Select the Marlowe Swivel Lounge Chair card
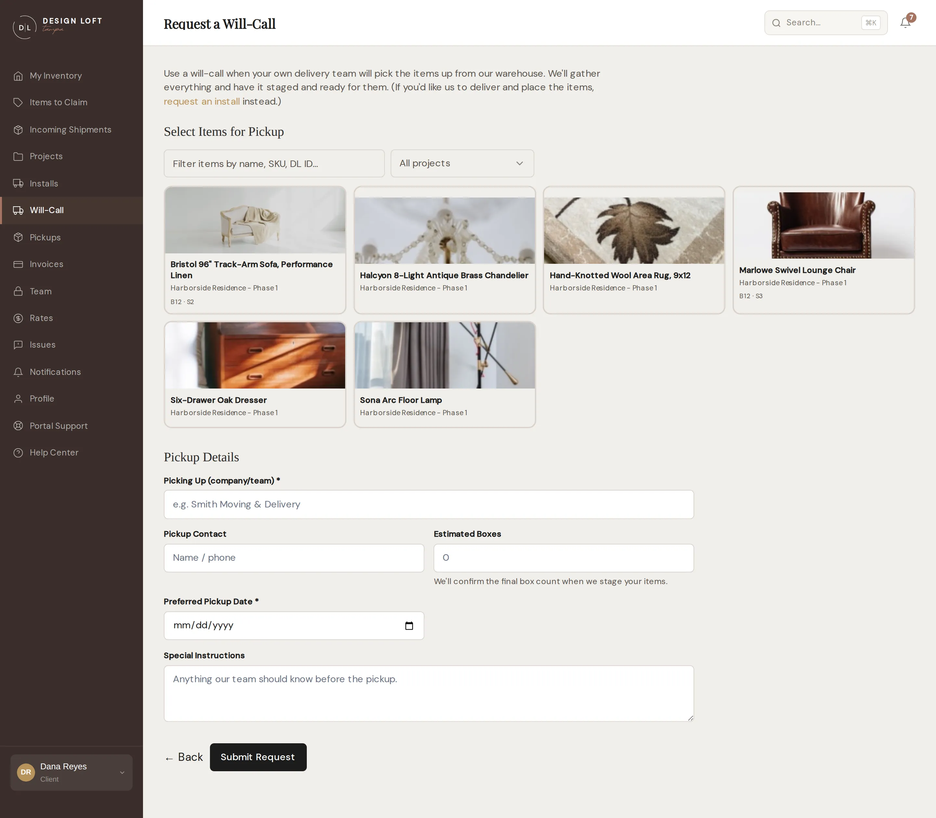The width and height of the screenshot is (936, 818). tap(824, 250)
